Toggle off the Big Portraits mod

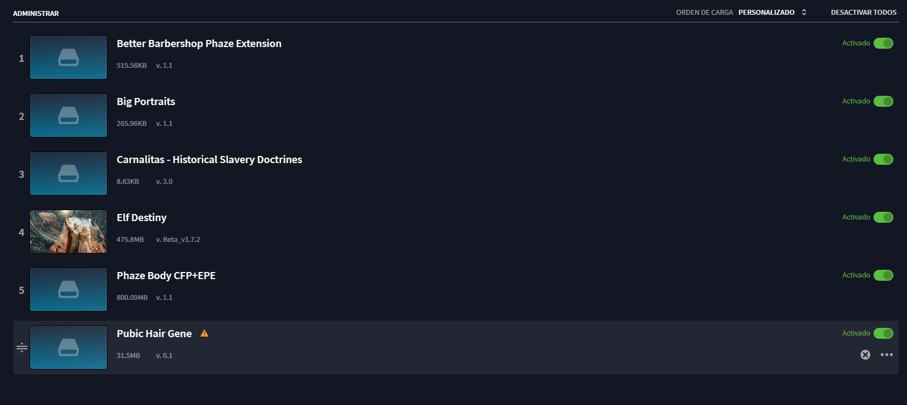tap(883, 101)
